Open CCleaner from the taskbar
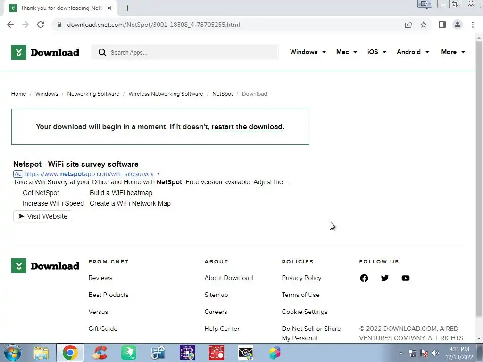The height and width of the screenshot is (362, 483). pos(100,353)
